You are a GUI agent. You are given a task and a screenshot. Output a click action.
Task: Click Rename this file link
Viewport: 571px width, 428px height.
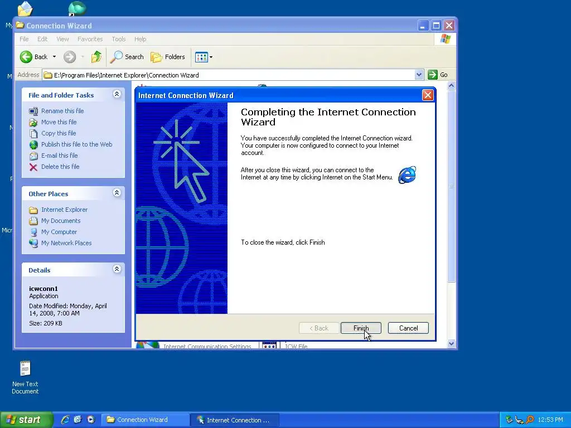[x=62, y=111]
